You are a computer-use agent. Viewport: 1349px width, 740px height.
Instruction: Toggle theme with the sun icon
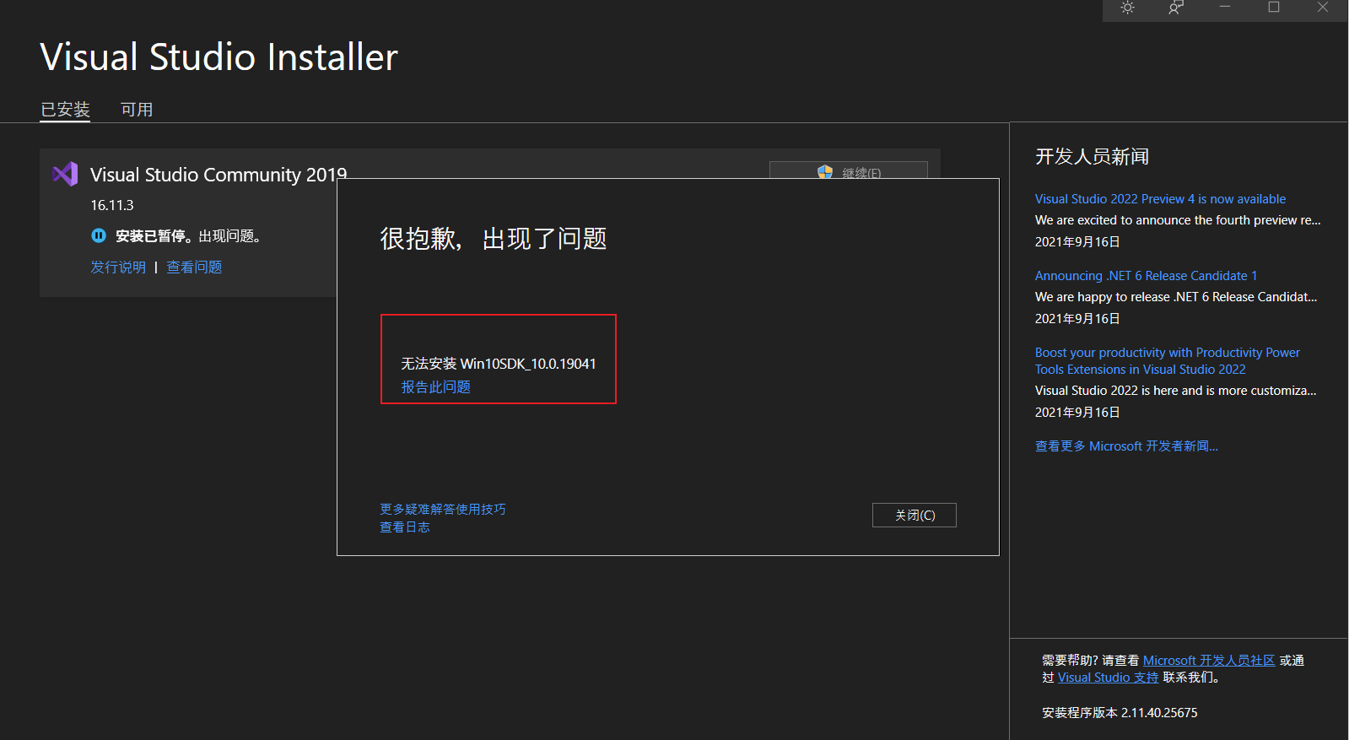coord(1127,8)
